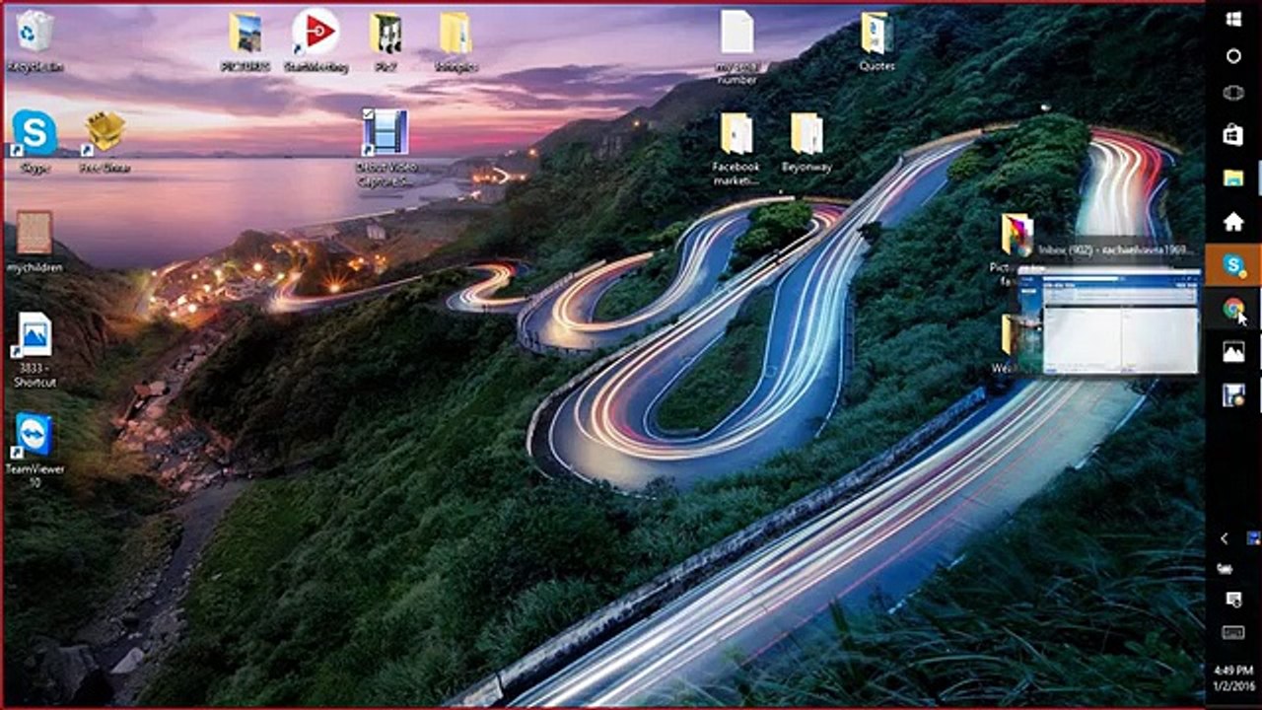
Task: Select the red play-arrow shortcut icon
Action: (x=315, y=40)
